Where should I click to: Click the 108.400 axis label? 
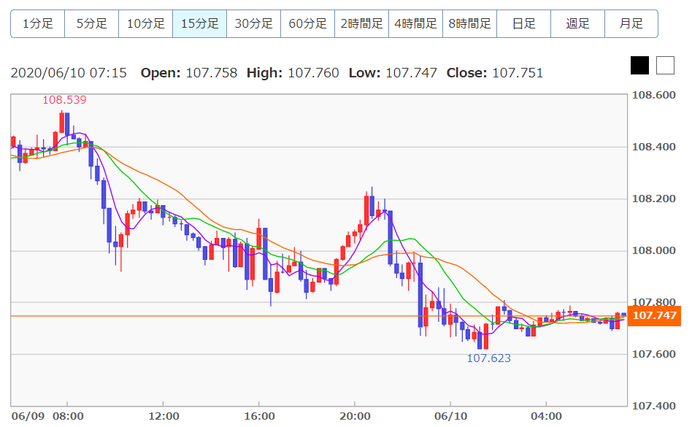tap(653, 147)
